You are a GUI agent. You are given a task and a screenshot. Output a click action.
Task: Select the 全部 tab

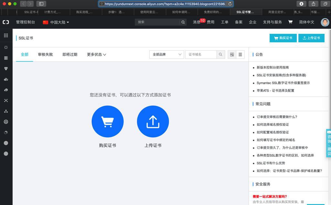point(25,54)
